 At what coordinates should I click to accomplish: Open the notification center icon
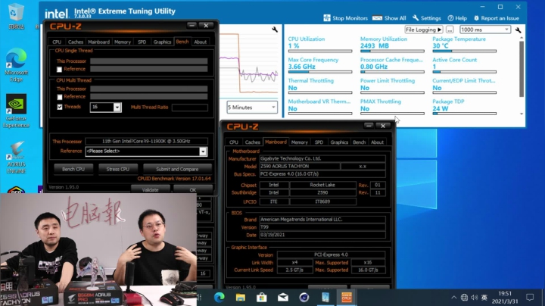click(530, 298)
